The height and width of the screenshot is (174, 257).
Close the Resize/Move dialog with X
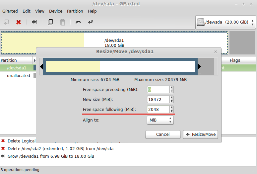216,51
